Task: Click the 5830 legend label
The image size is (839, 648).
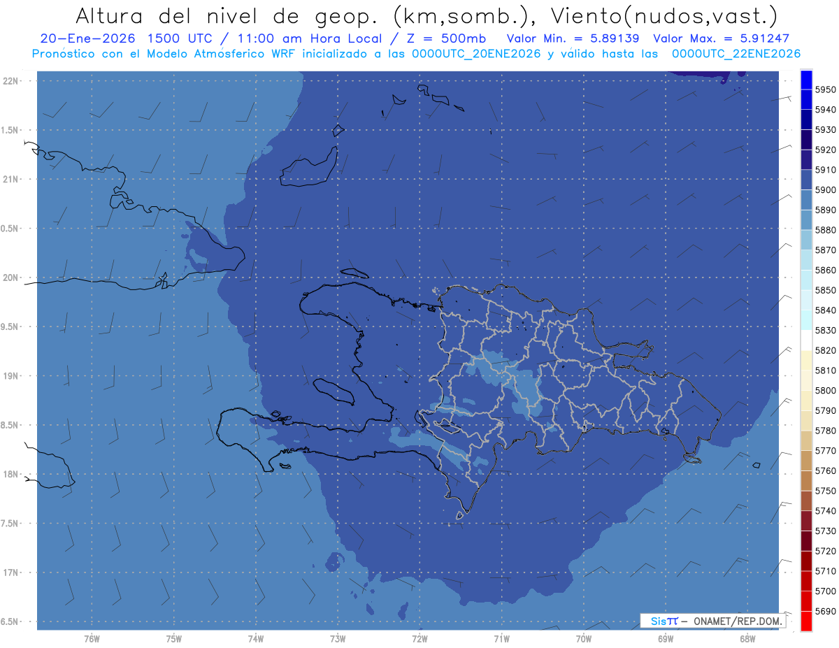Action: (825, 330)
